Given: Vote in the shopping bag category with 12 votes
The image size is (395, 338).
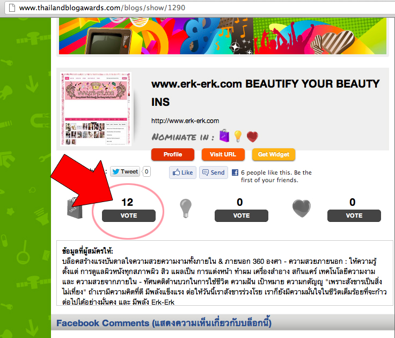Looking at the screenshot, I should [x=129, y=215].
